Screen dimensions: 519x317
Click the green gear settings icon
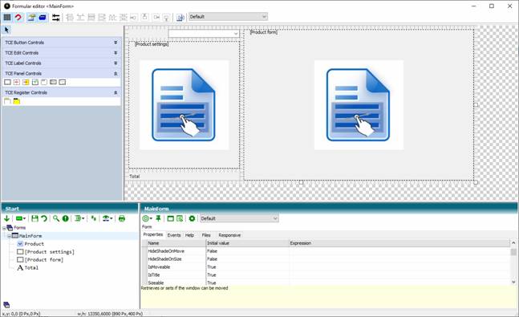point(192,218)
